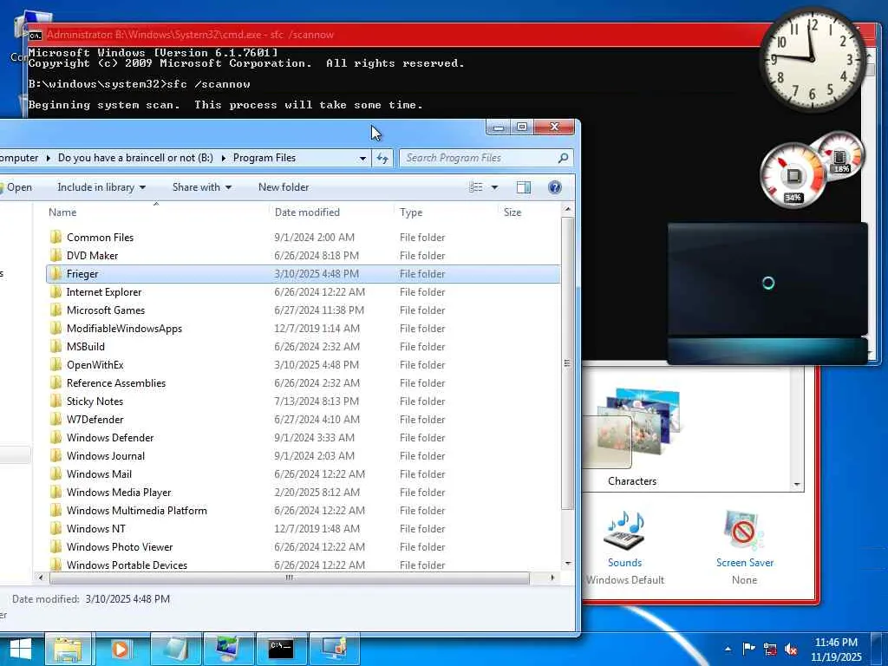Expand address bar history dropdown

click(362, 158)
